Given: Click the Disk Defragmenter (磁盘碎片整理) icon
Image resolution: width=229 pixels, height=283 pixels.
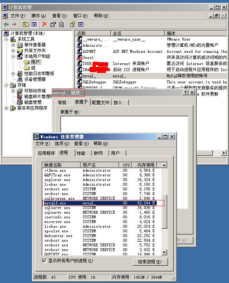Looking at the screenshot, I should (20, 96).
